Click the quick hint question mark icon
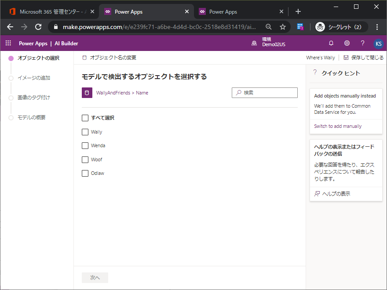 point(315,72)
